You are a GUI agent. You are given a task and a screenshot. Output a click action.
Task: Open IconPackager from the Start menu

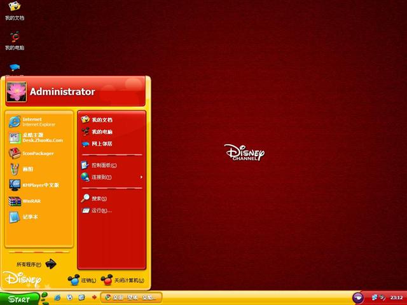(x=39, y=154)
